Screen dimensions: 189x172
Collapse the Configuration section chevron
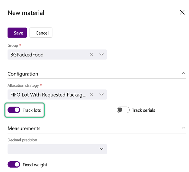(x=183, y=73)
